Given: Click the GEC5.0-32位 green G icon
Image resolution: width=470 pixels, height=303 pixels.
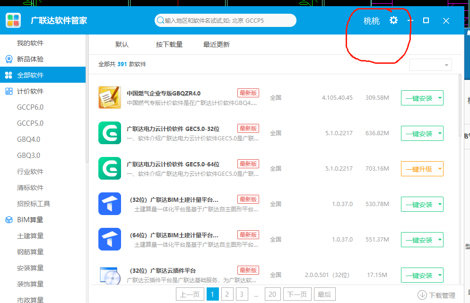Looking at the screenshot, I should [110, 133].
